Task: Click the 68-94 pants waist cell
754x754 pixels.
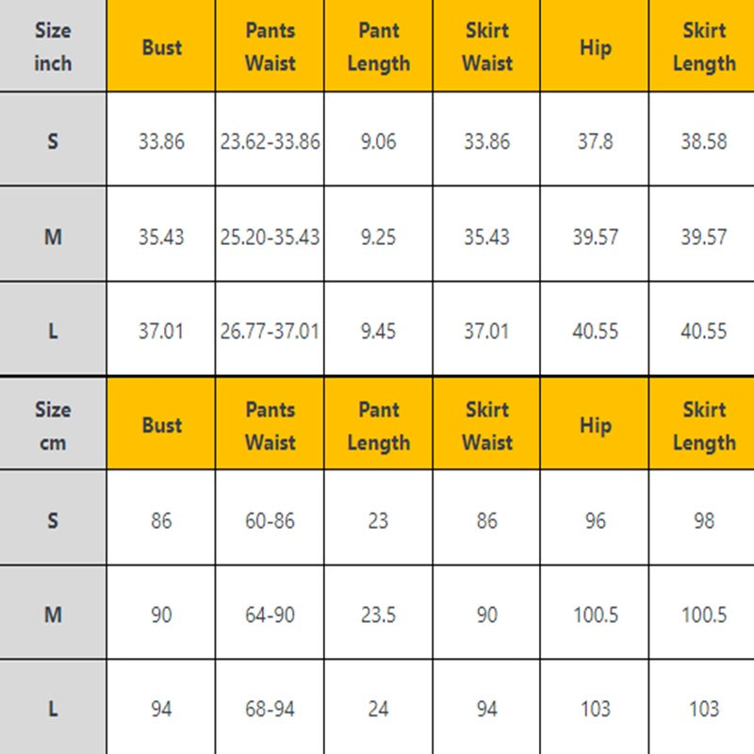Action: pyautogui.click(x=270, y=709)
